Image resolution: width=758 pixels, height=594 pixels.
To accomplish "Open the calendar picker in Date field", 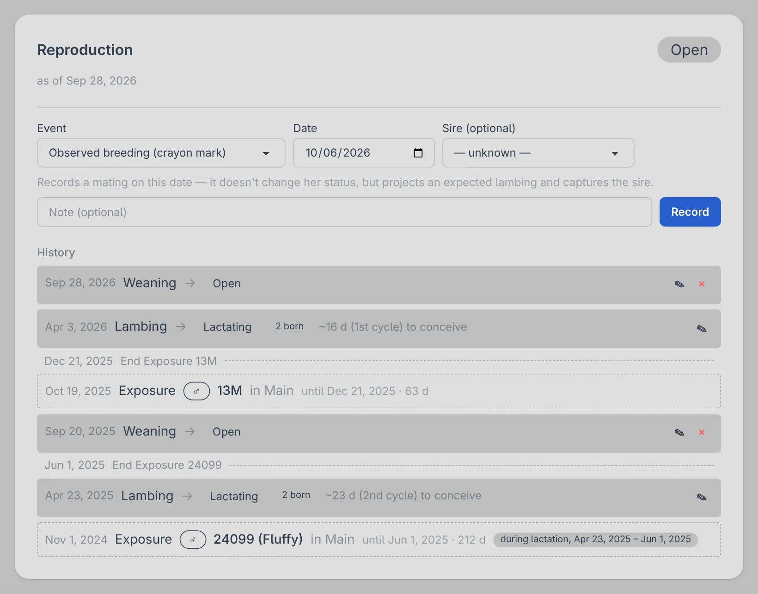I will click(418, 153).
